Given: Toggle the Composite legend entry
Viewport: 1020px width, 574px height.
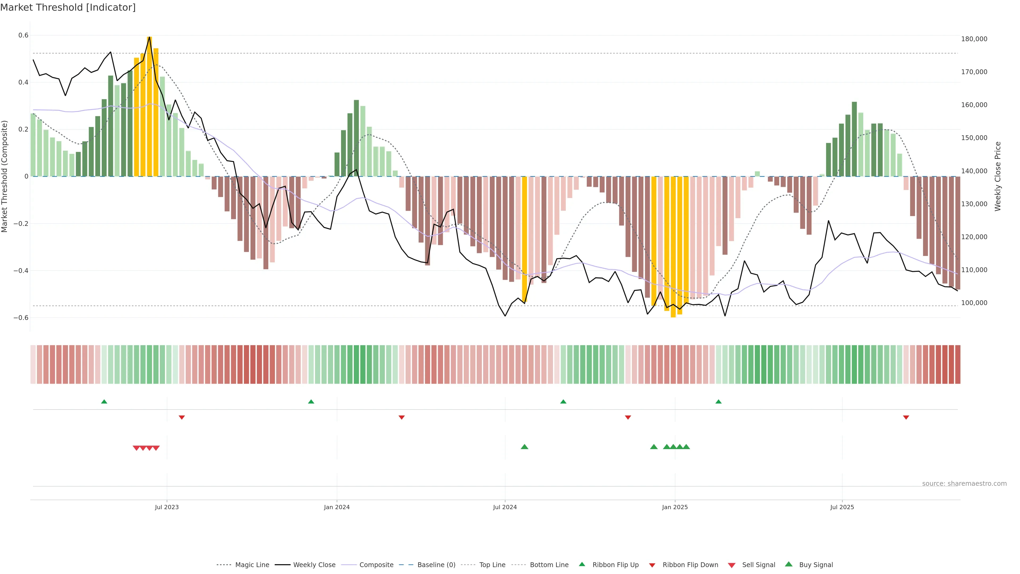Looking at the screenshot, I should click(x=376, y=565).
